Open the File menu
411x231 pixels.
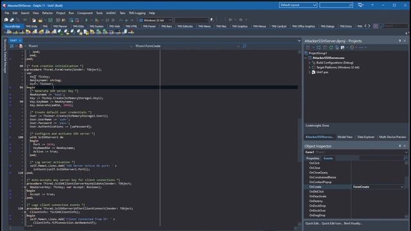click(x=7, y=13)
